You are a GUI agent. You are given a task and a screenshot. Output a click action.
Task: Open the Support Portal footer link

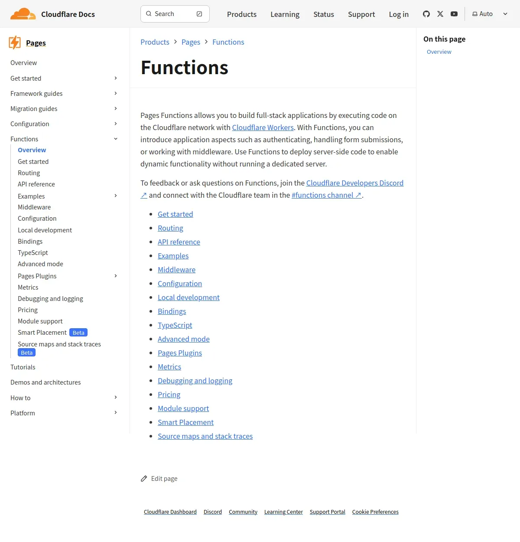pyautogui.click(x=328, y=512)
